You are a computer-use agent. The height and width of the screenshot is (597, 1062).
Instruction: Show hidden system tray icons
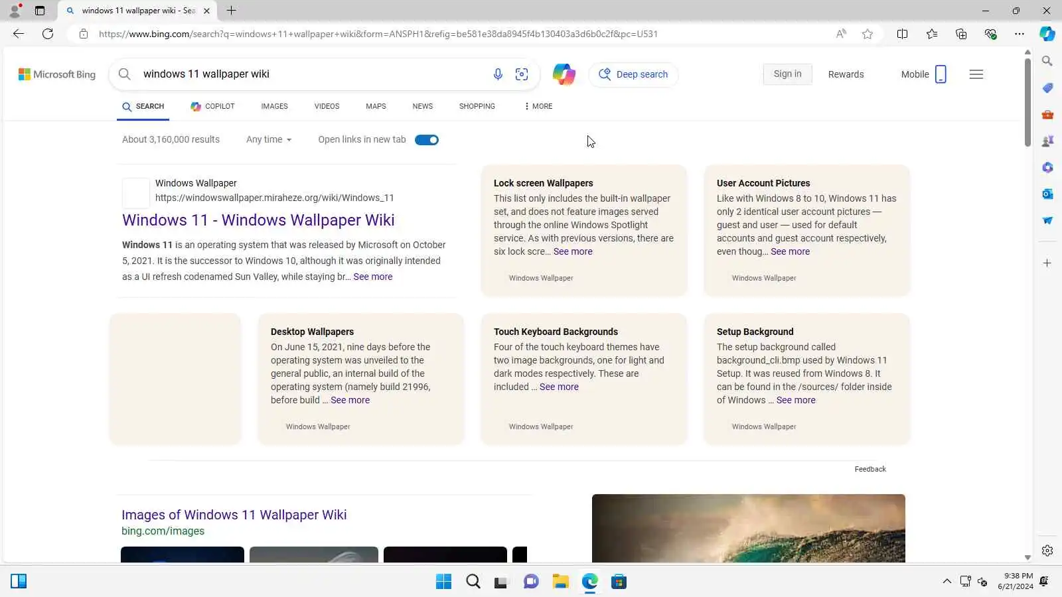click(x=947, y=582)
